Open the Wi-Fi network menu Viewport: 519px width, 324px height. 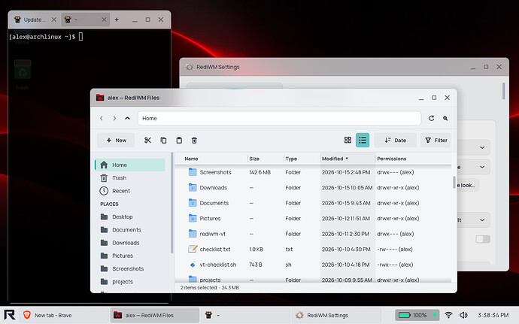click(448, 315)
